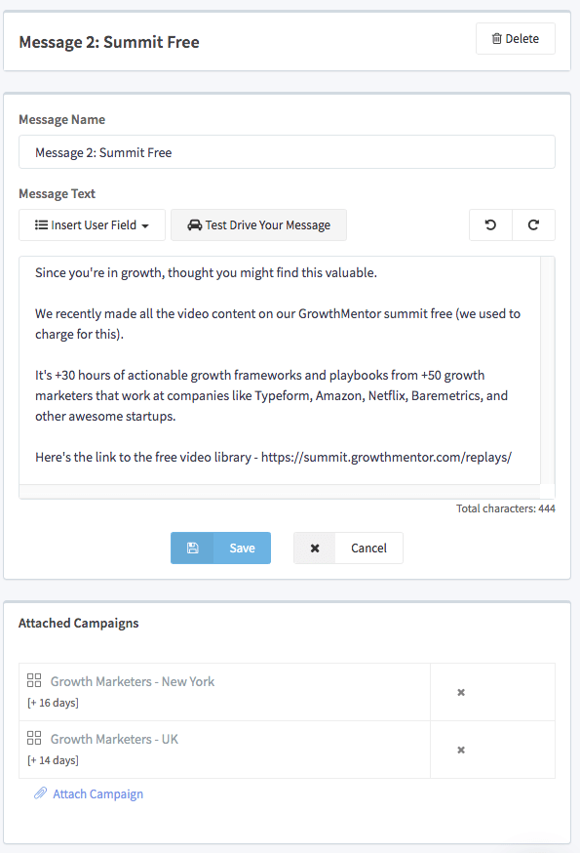Click grid icon beside Growth Marketers - UK

34,738
